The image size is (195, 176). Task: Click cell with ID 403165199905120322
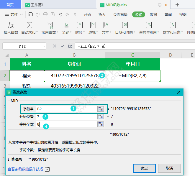point(74,85)
